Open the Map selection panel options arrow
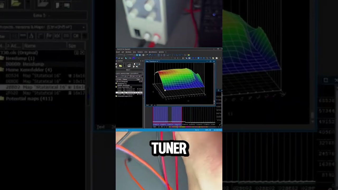The height and width of the screenshot is (190, 338). point(140,61)
